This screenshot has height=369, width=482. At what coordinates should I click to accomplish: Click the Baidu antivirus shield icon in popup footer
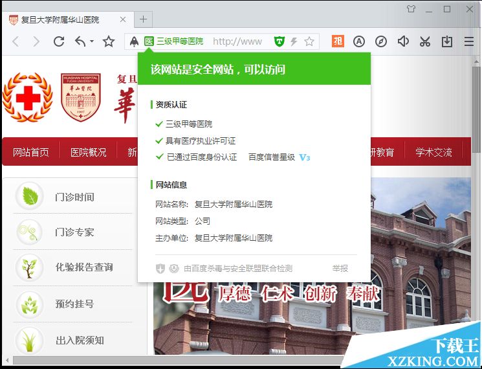click(160, 269)
